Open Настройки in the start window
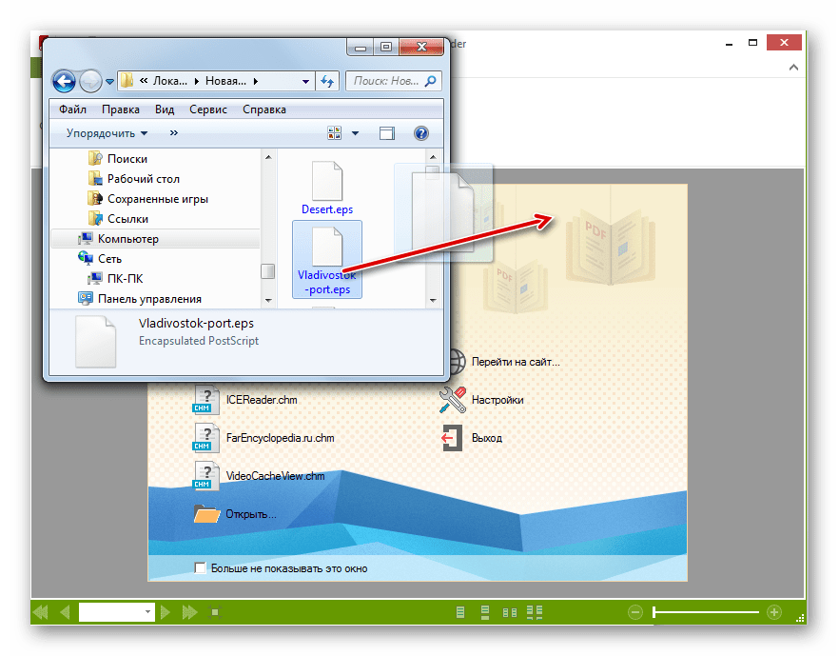The height and width of the screenshot is (656, 839). click(x=498, y=400)
